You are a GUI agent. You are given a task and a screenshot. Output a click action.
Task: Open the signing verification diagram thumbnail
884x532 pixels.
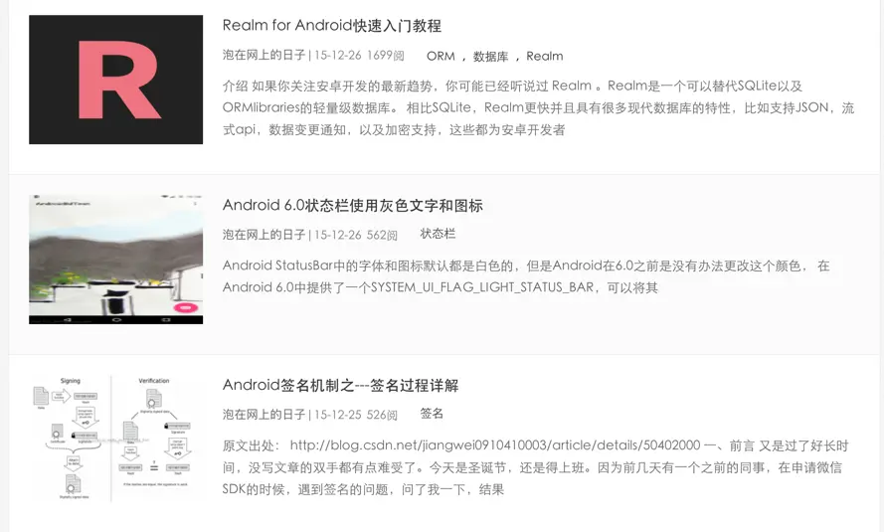point(115,439)
